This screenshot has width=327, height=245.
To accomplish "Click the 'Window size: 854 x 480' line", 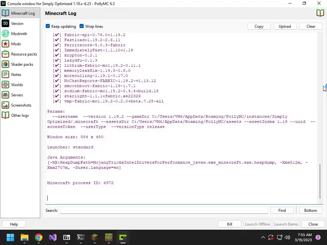I will click(75, 137).
